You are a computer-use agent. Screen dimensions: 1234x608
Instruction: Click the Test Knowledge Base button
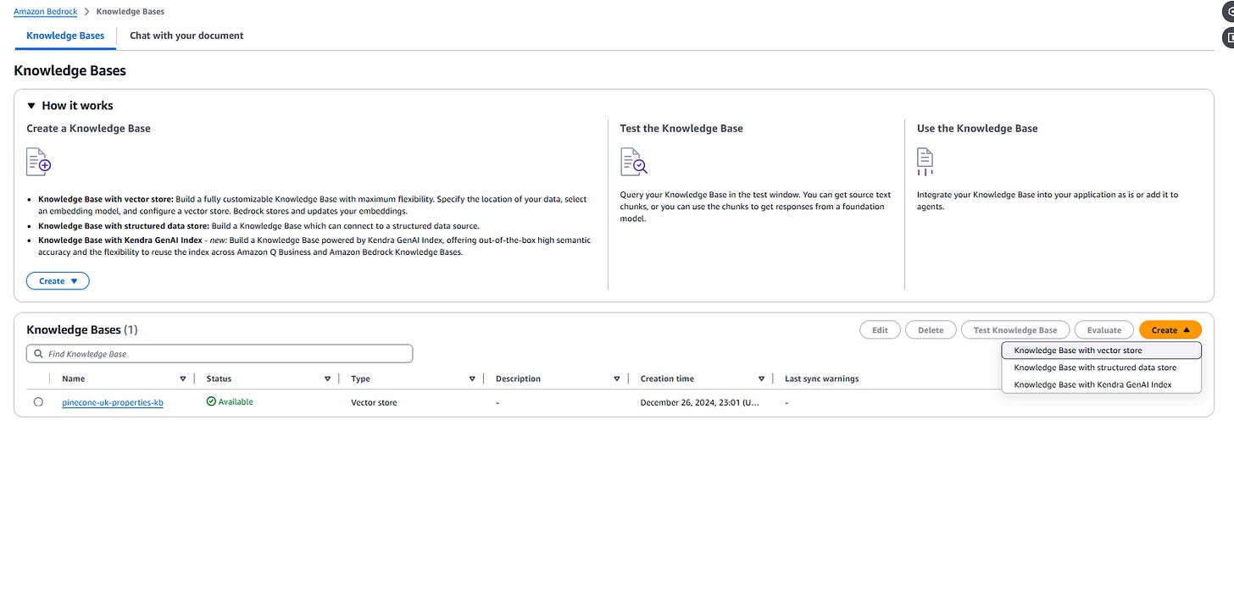coord(1015,329)
